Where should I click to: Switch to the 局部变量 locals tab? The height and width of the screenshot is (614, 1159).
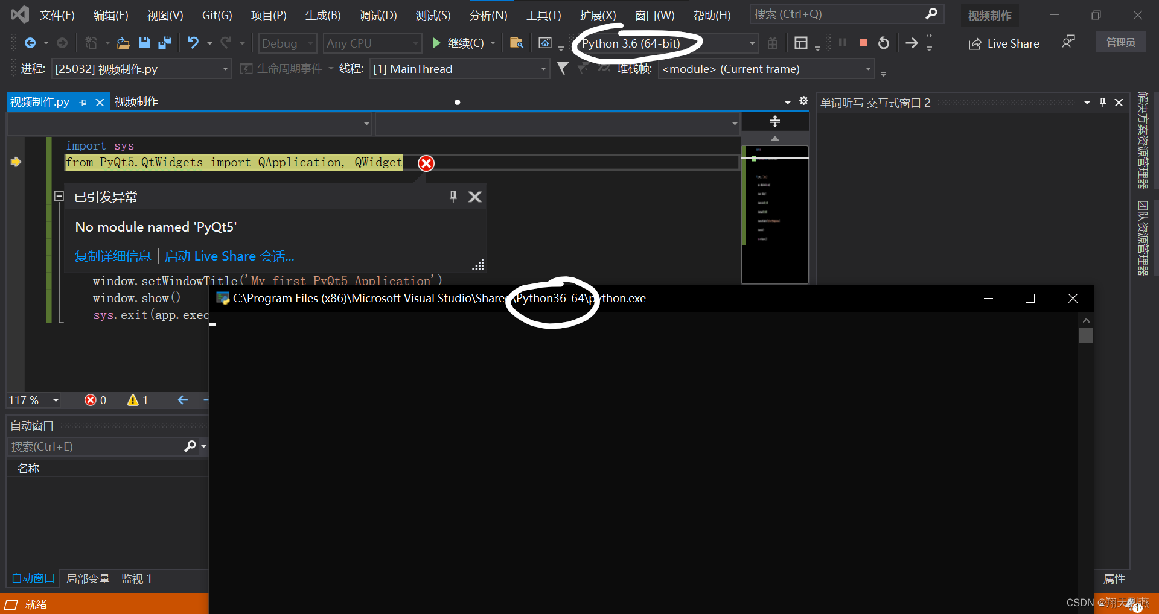pos(88,579)
